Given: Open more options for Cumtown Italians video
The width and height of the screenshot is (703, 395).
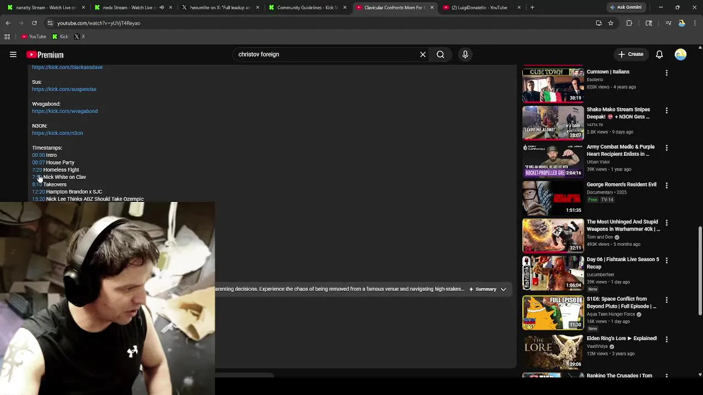Looking at the screenshot, I should click(x=667, y=72).
